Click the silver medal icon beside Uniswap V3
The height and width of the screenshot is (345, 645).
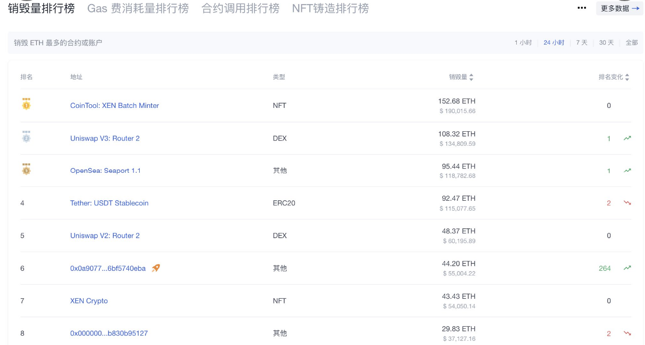pos(26,137)
